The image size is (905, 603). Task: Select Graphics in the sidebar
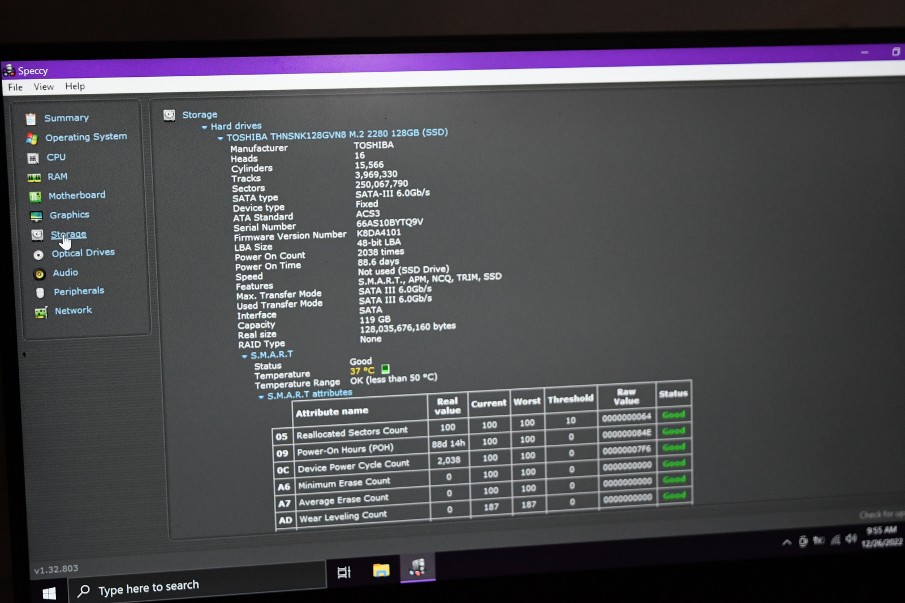pos(69,215)
